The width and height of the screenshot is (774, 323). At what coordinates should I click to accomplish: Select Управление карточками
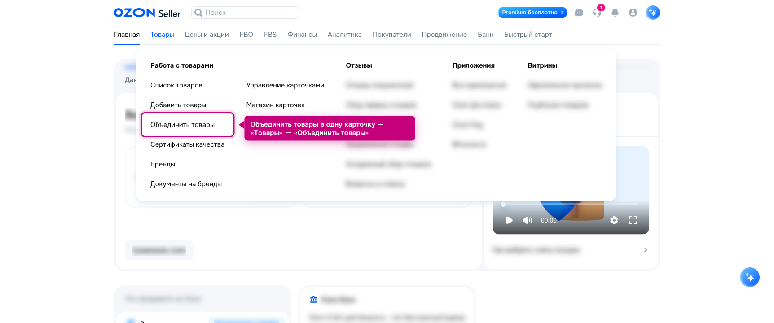pos(285,85)
